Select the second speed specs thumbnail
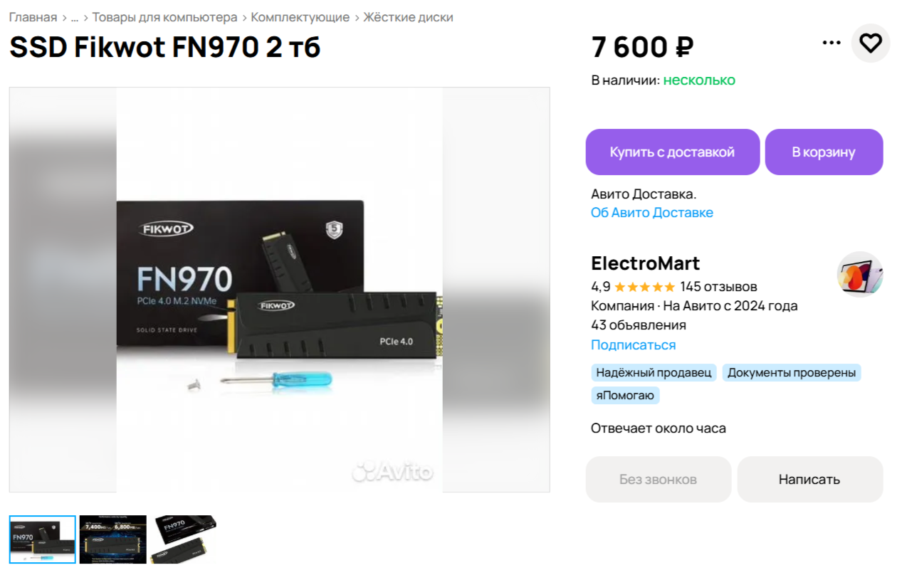 (113, 539)
